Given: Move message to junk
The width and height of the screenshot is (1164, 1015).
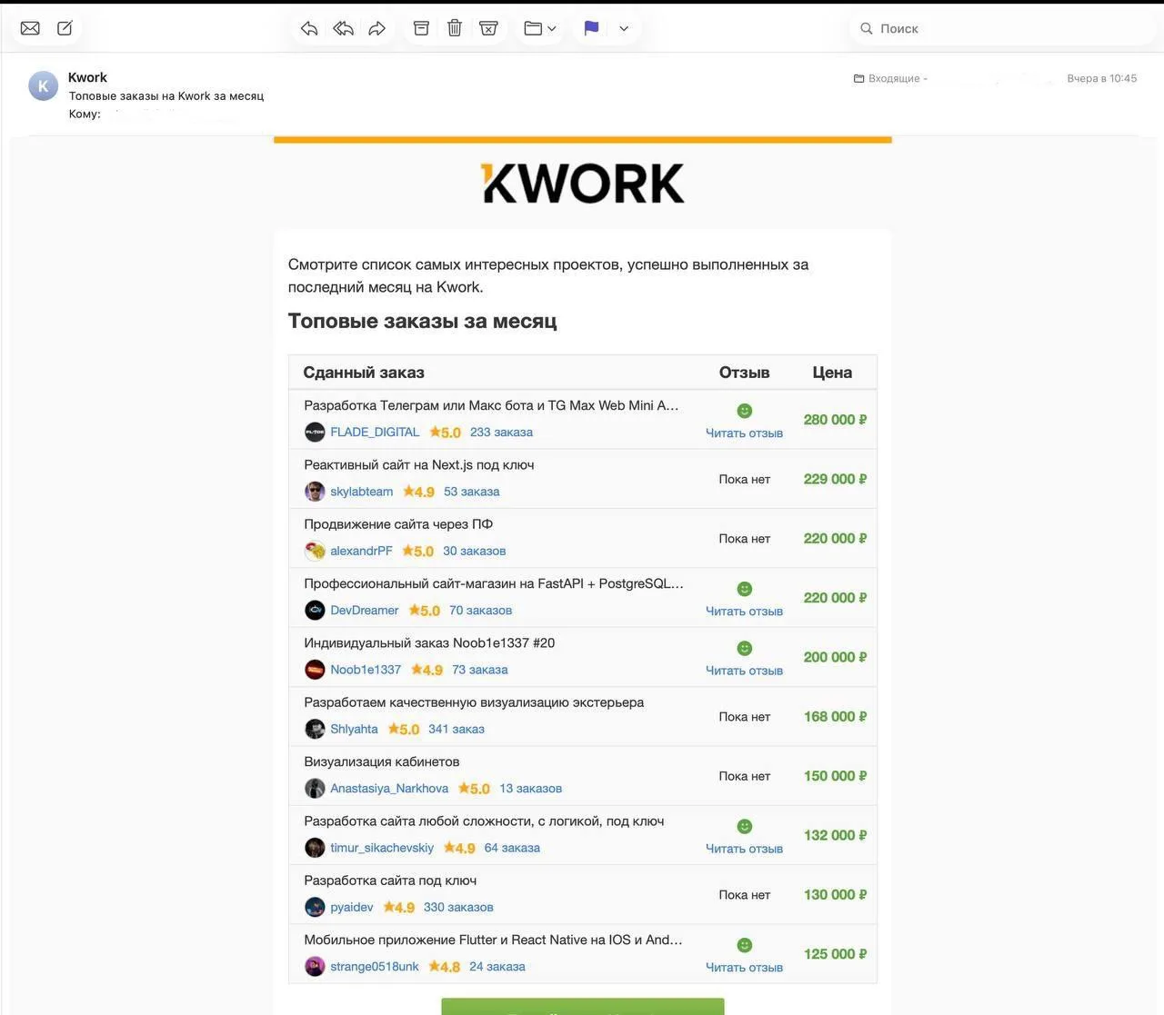Looking at the screenshot, I should pyautogui.click(x=488, y=28).
